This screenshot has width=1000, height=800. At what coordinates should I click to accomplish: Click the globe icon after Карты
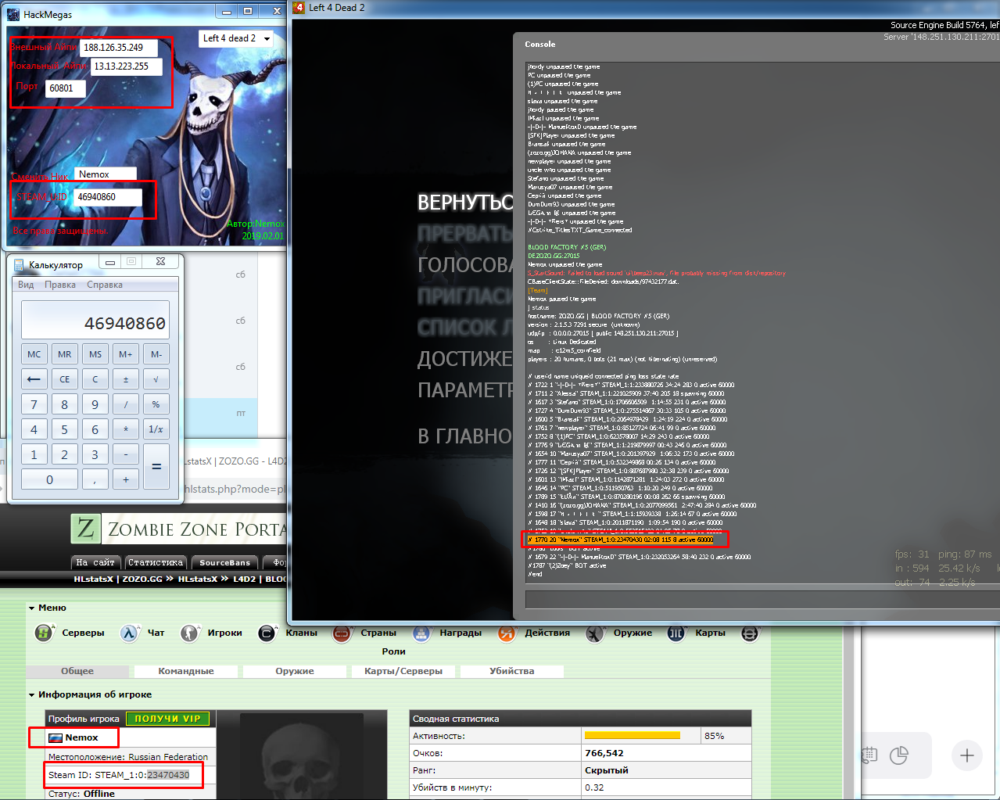coord(750,633)
